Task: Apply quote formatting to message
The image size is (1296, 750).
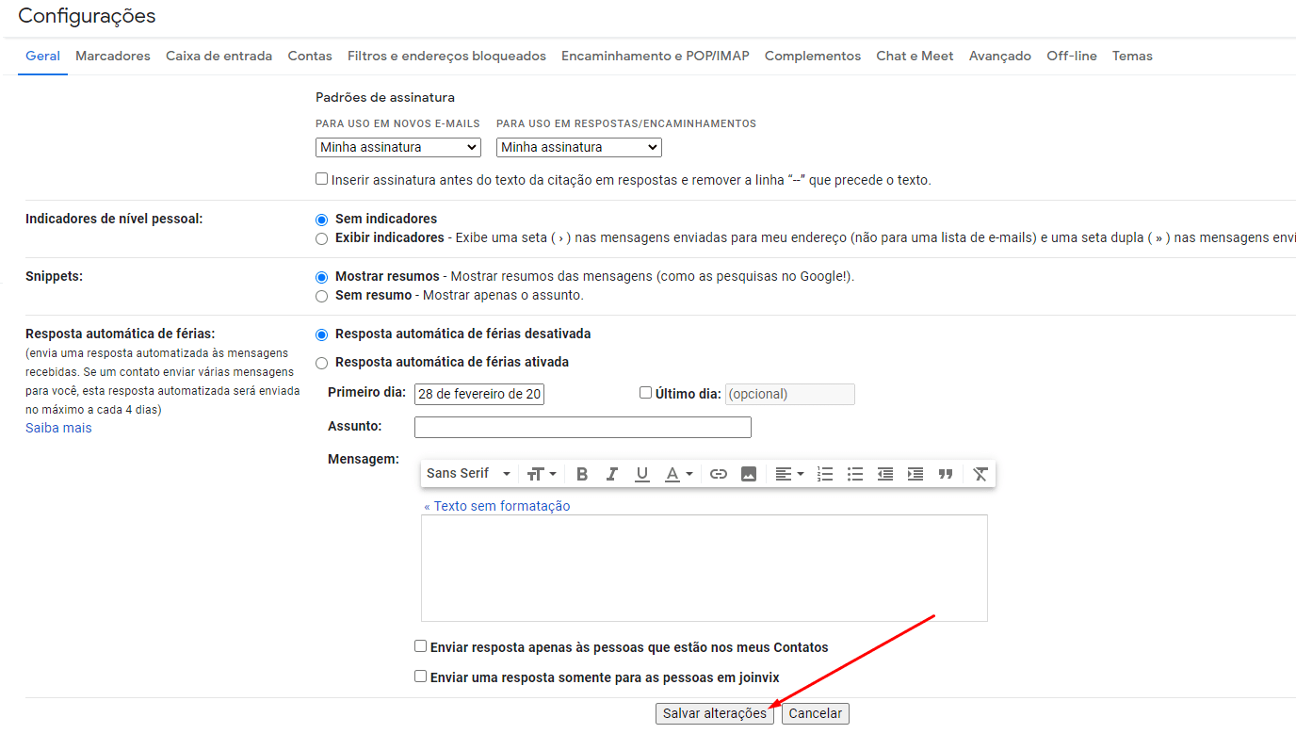Action: pos(946,474)
